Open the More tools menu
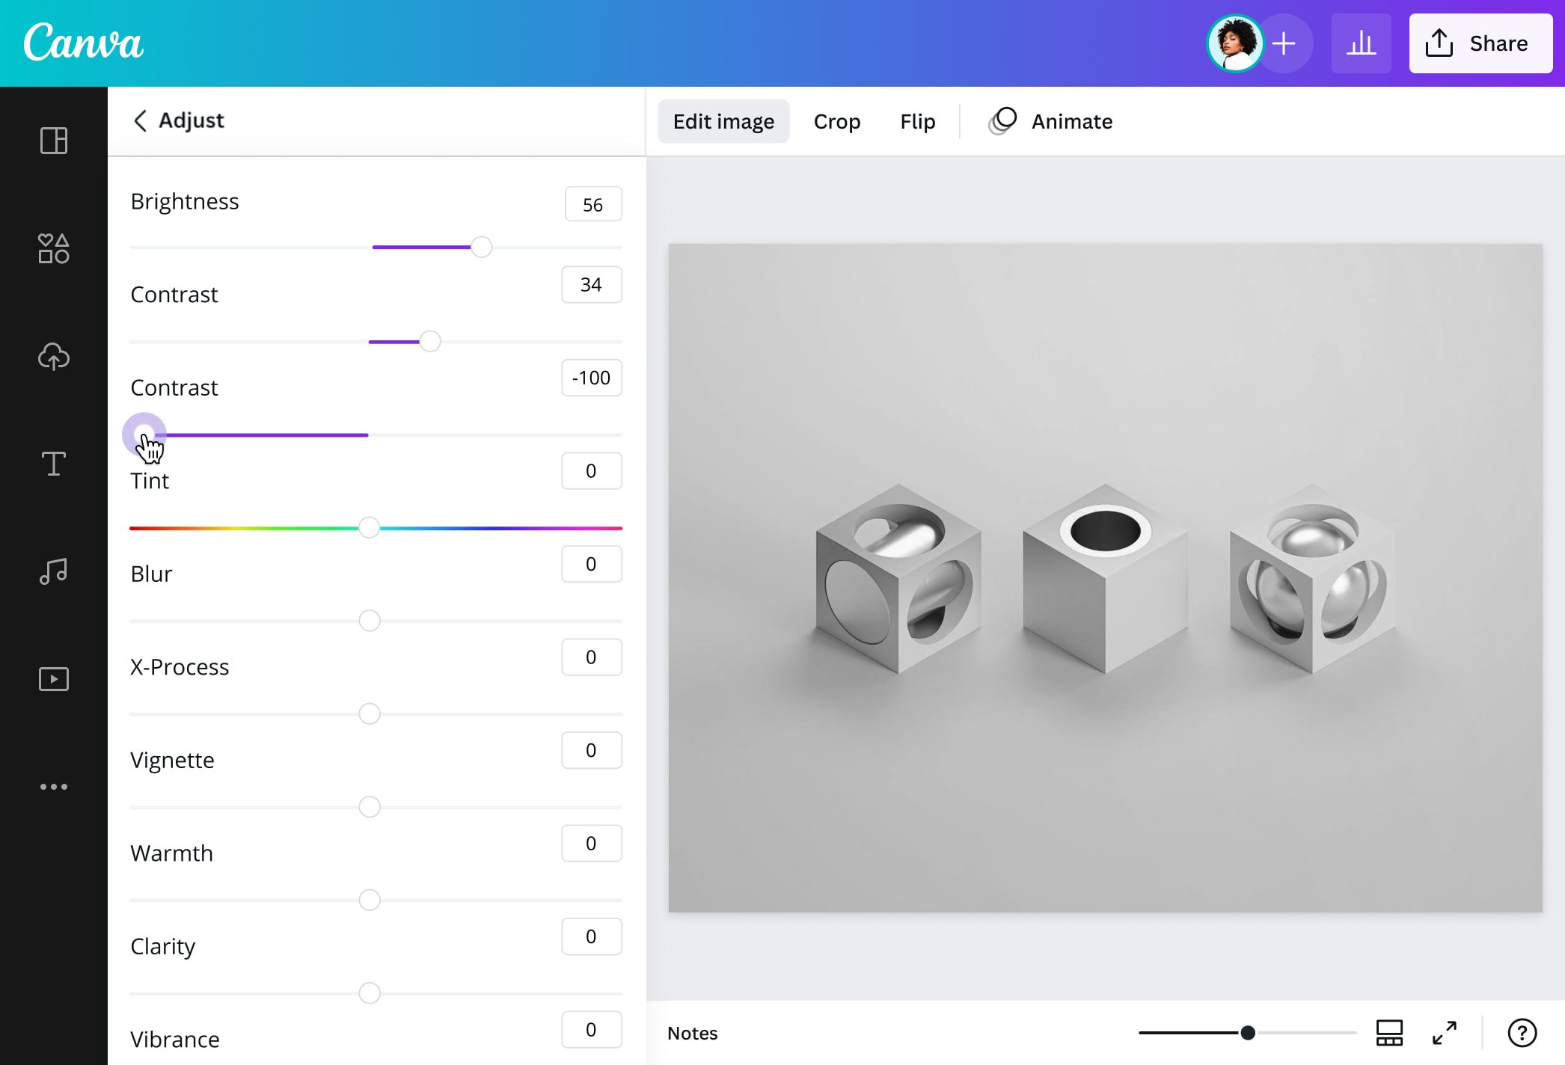The width and height of the screenshot is (1565, 1065). pyautogui.click(x=53, y=786)
